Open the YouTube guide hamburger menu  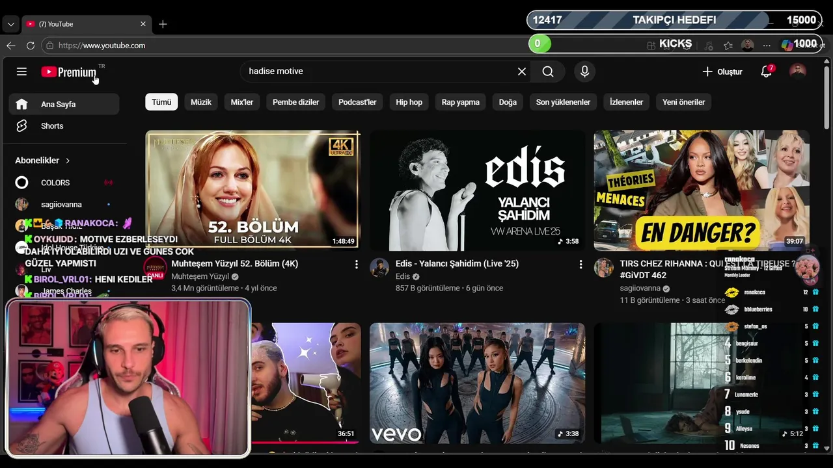[21, 71]
